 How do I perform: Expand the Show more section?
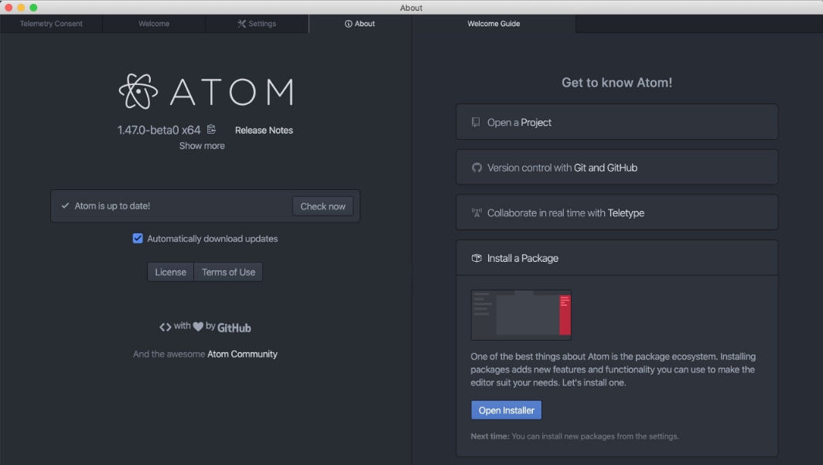(202, 145)
